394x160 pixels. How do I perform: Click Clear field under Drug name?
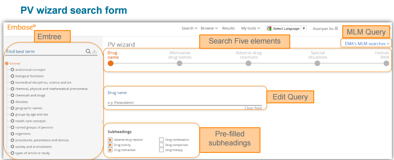pos(253,108)
